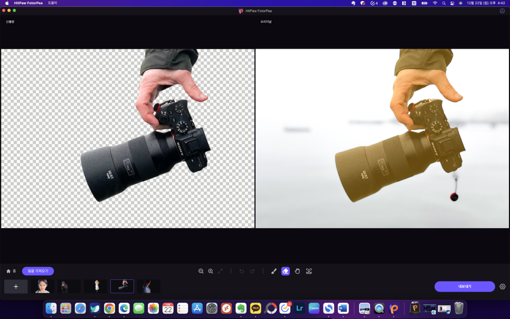The width and height of the screenshot is (510, 319).
Task: Open the user account profile icon
Action: (x=502, y=11)
